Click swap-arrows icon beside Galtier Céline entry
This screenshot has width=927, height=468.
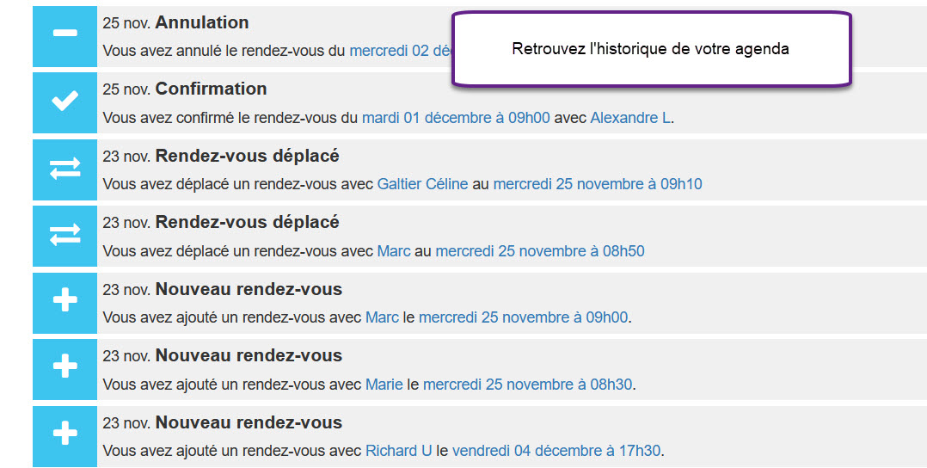pyautogui.click(x=65, y=169)
